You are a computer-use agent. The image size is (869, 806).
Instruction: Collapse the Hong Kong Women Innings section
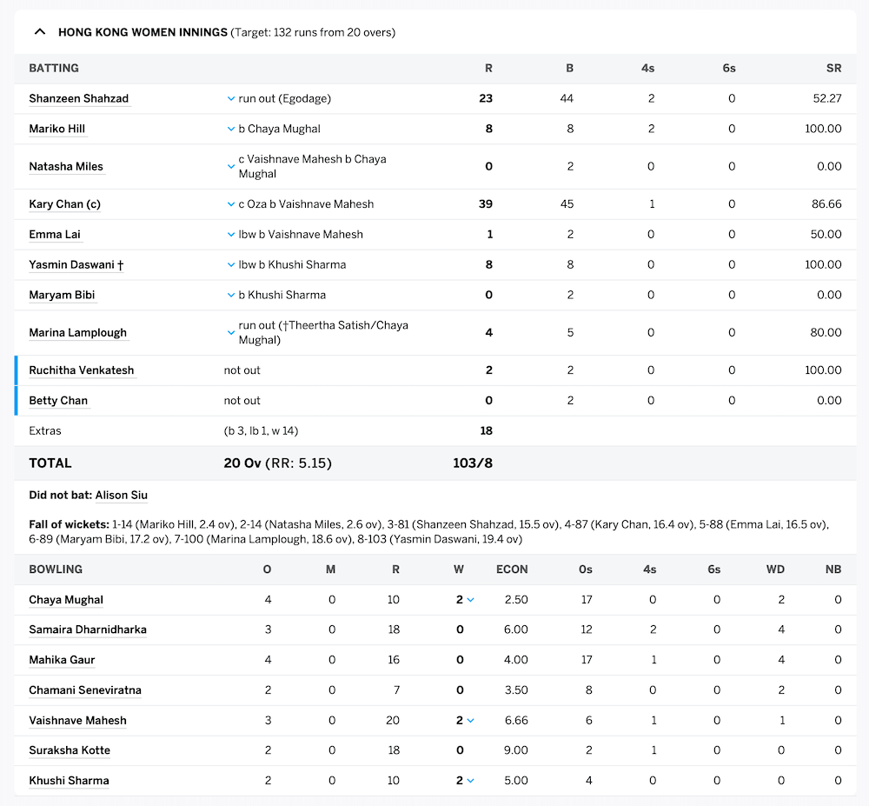tap(39, 32)
